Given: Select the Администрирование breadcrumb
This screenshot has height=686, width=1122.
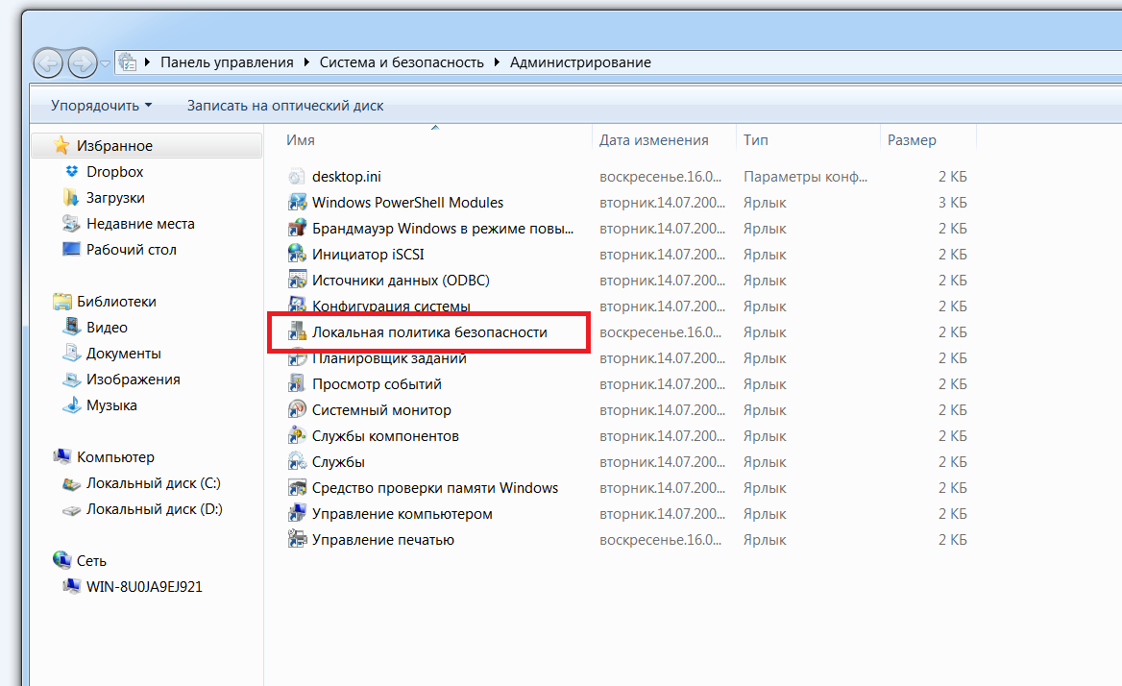Looking at the screenshot, I should coord(580,62).
